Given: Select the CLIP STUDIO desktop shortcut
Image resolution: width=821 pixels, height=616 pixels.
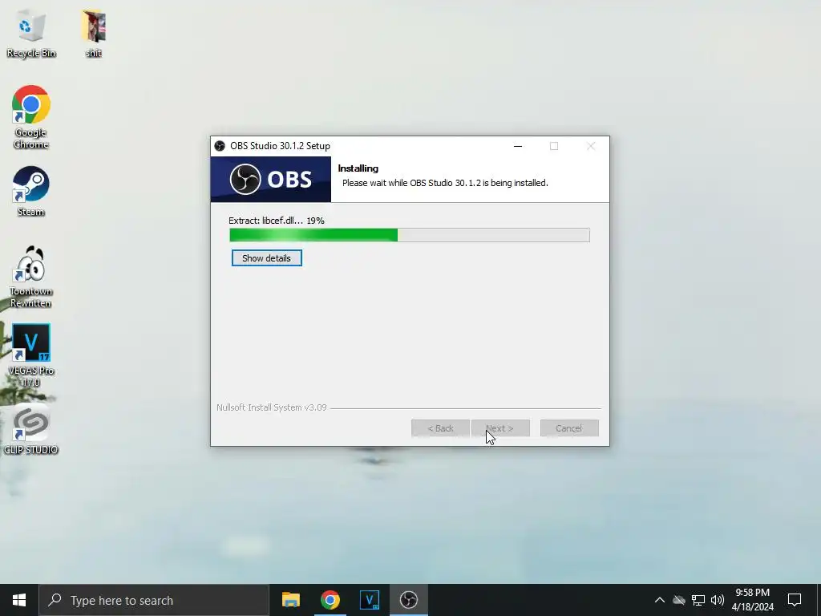Looking at the screenshot, I should [x=31, y=430].
